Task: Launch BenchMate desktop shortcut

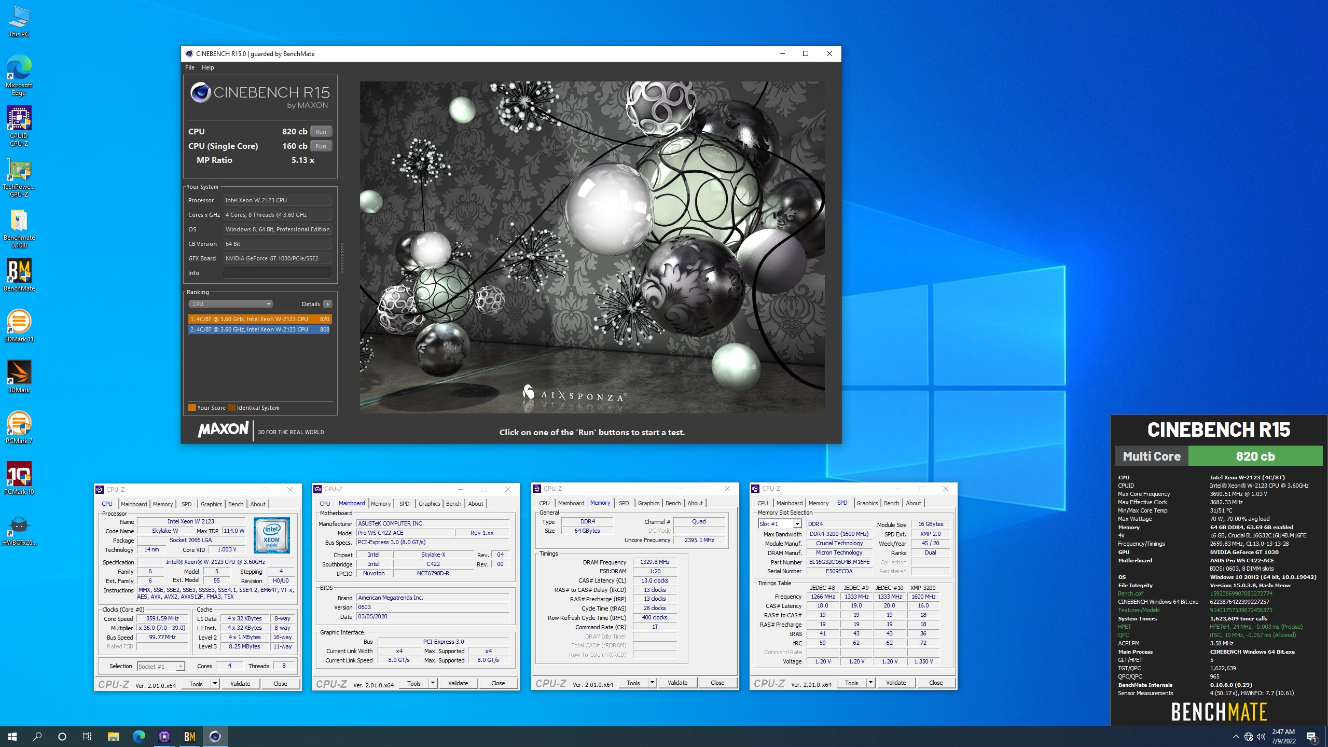Action: tap(19, 275)
